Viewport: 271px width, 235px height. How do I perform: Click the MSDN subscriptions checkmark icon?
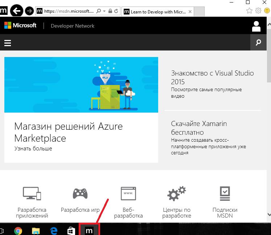click(225, 194)
